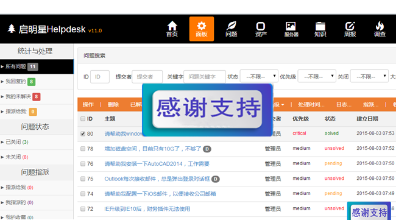Screen dimensions: 396x220
Task: Open the 问题 leaf icon
Action: pyautogui.click(x=231, y=29)
